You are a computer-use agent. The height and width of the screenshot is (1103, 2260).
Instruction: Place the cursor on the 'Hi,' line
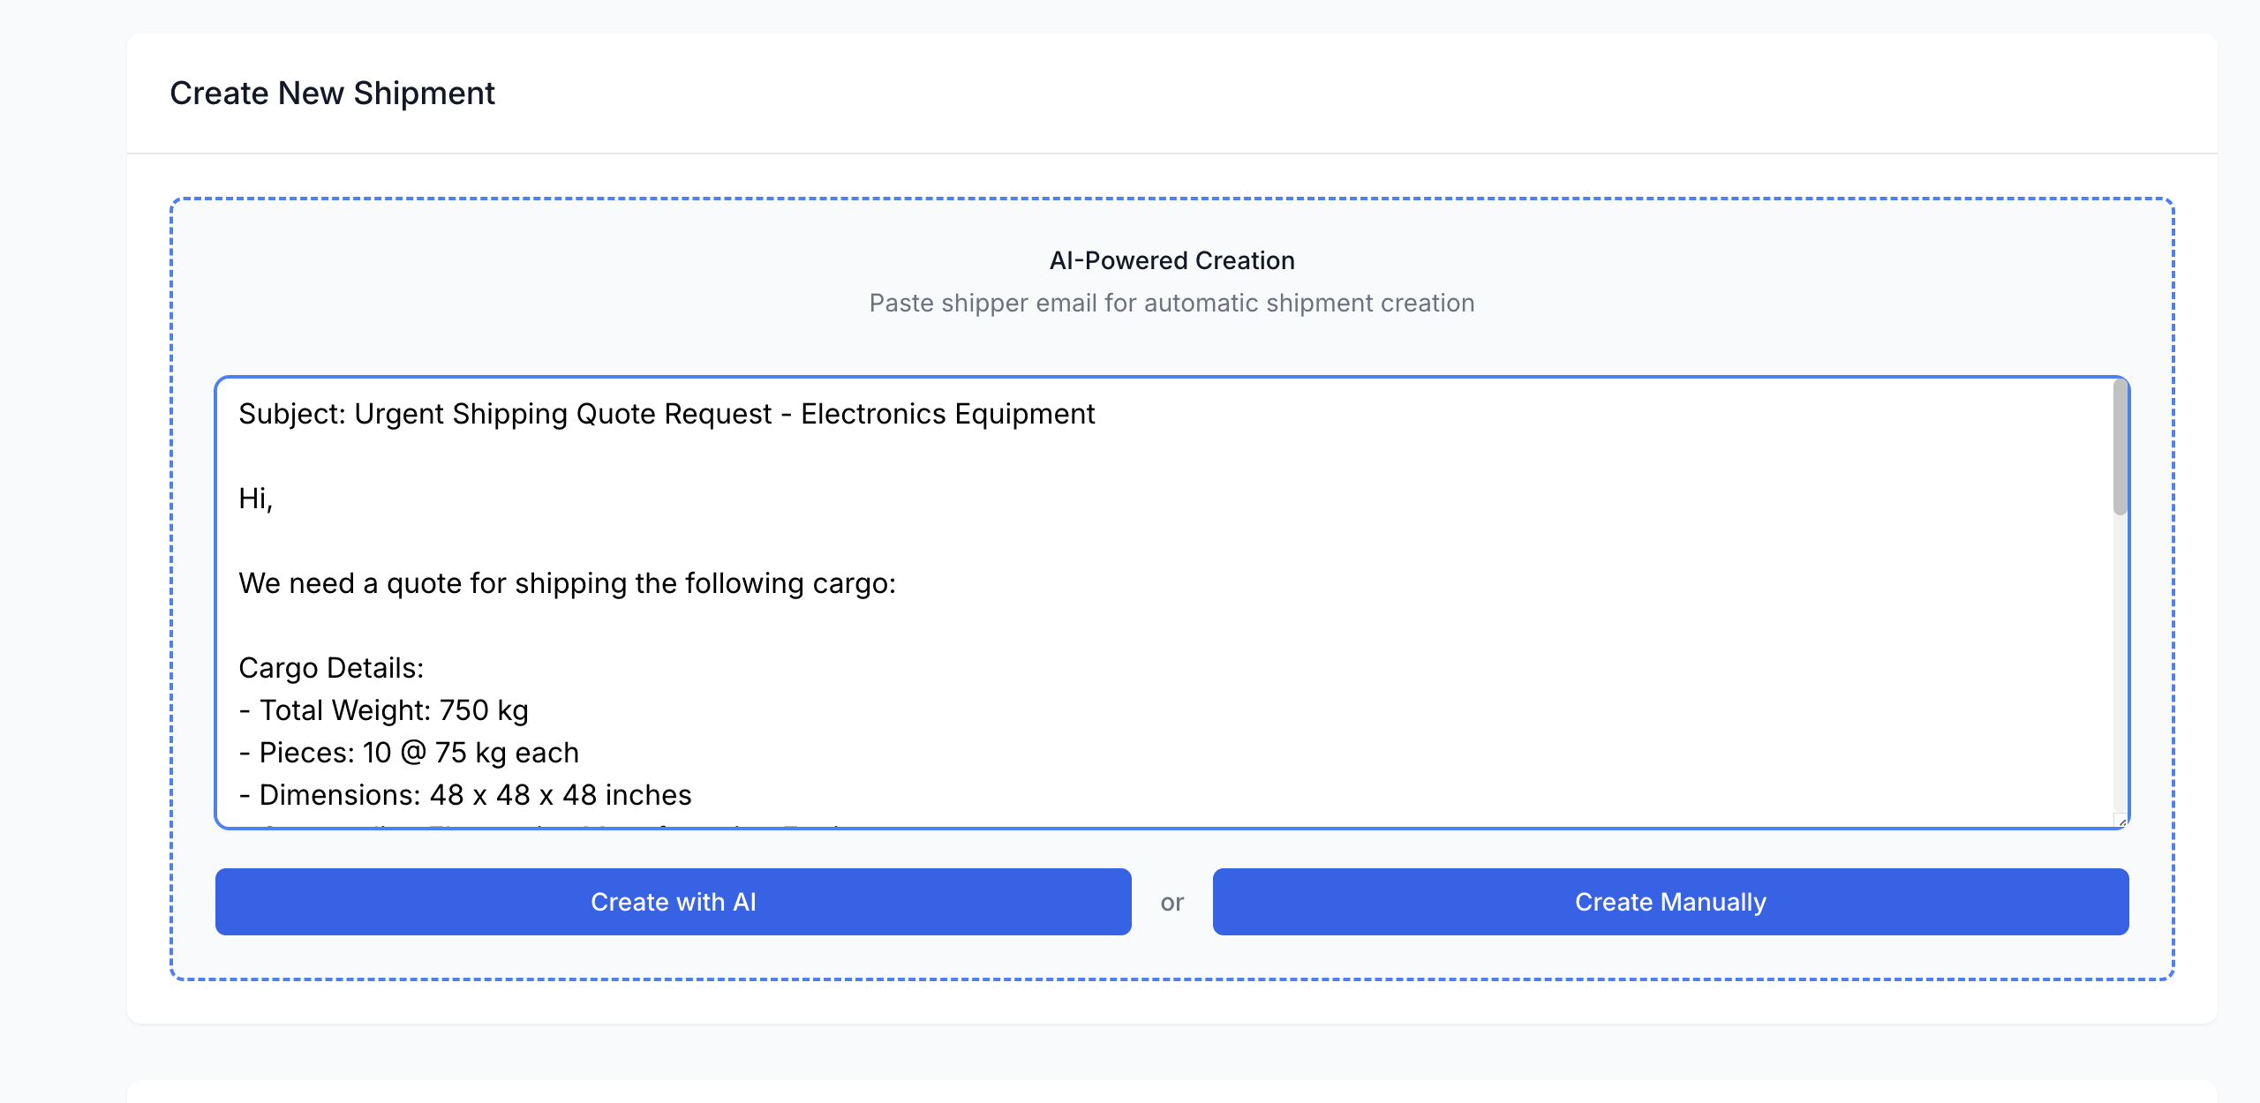255,499
